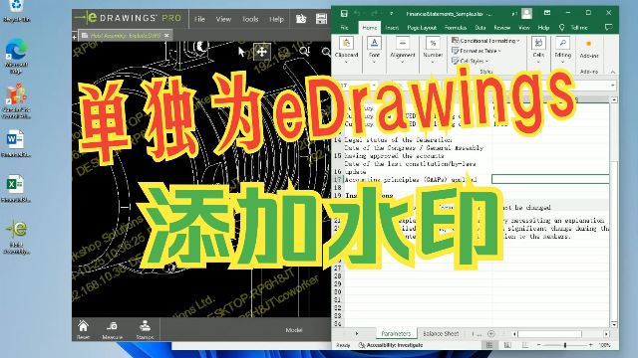
Task: Open Cell Styles dropdown
Action: [x=470, y=61]
